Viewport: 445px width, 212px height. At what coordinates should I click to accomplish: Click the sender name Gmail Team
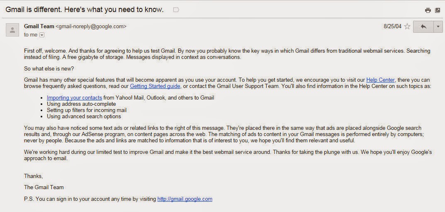coord(39,26)
